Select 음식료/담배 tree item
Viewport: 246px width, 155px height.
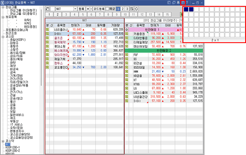pyautogui.click(x=18, y=53)
